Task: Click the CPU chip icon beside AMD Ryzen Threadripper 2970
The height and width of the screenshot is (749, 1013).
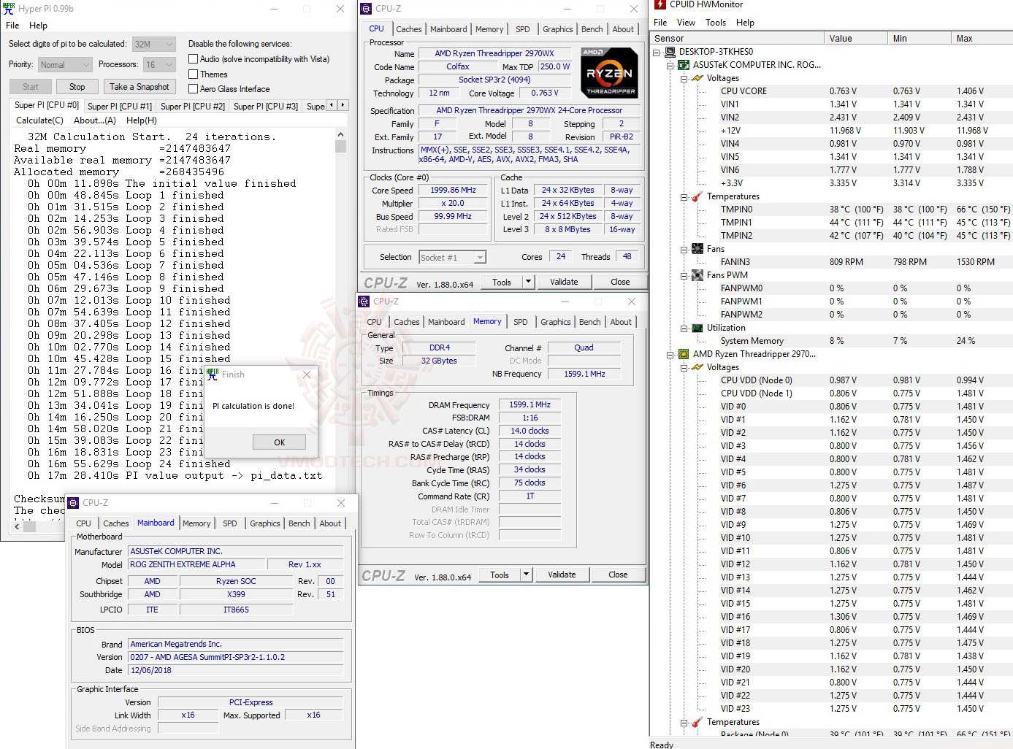Action: pyautogui.click(x=684, y=354)
